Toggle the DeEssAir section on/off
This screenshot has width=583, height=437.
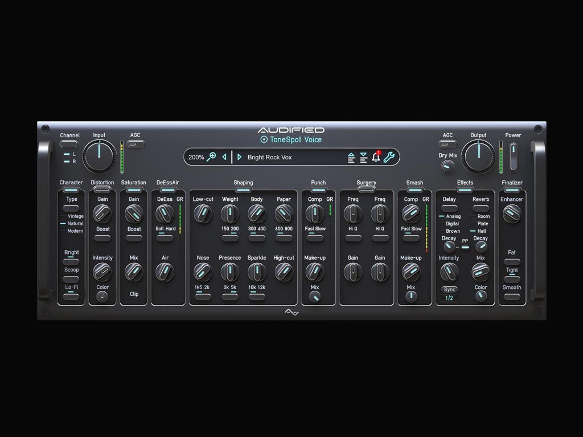[x=168, y=190]
